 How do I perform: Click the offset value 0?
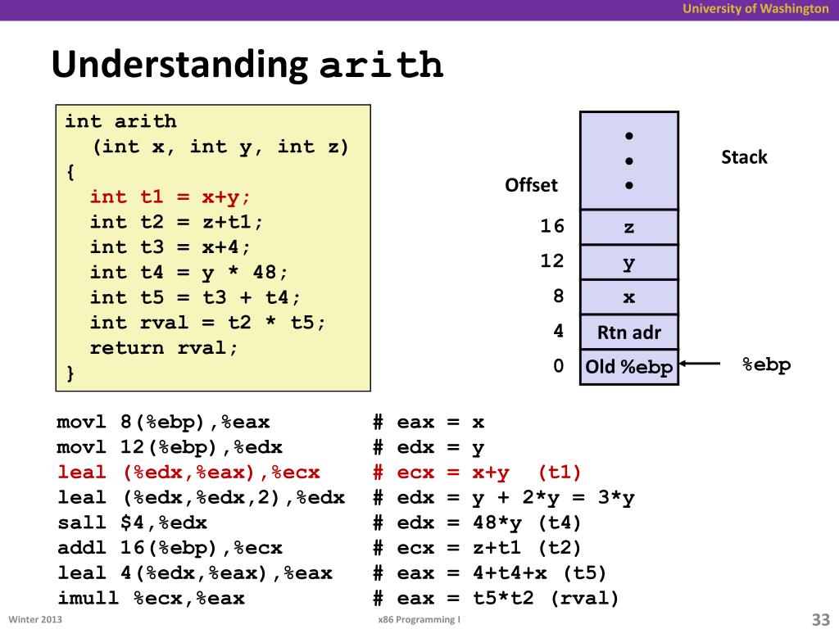click(x=558, y=366)
